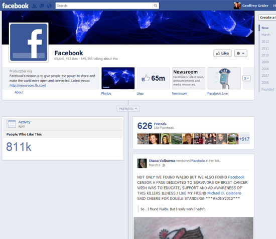Open the Facebook link in post text
The height and width of the screenshot is (239, 276).
(x=236, y=177)
